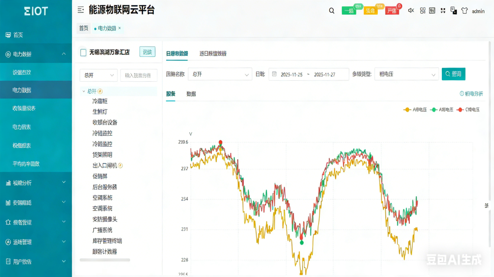Click the fullscreen expand icon
The width and height of the screenshot is (494, 277).
pyautogui.click(x=442, y=11)
